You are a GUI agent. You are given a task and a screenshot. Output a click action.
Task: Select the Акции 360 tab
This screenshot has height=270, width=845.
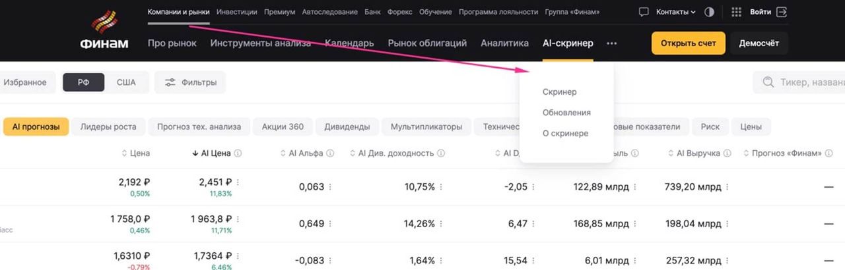(x=283, y=127)
